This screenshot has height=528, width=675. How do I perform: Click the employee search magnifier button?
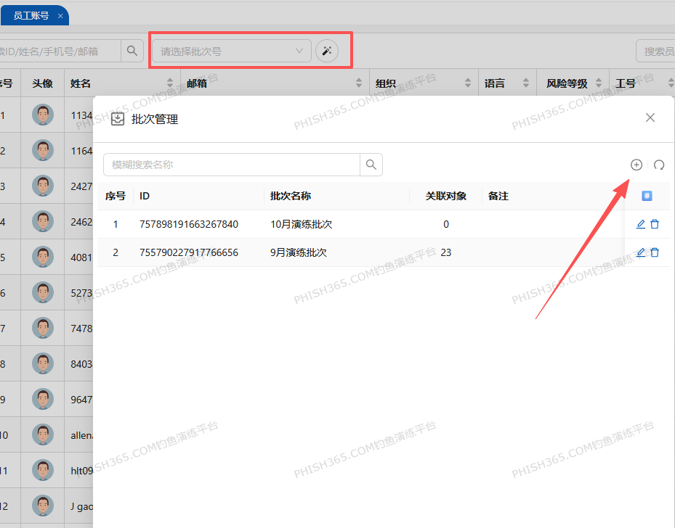pos(132,51)
